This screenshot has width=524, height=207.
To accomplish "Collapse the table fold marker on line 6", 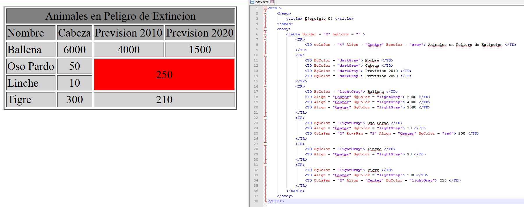I will point(265,34).
